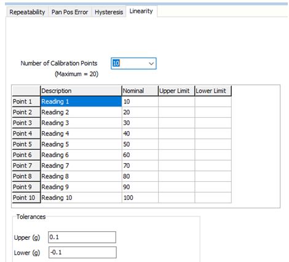Click the Upper Limit column header
This screenshot has width=289, height=262.
coord(176,91)
